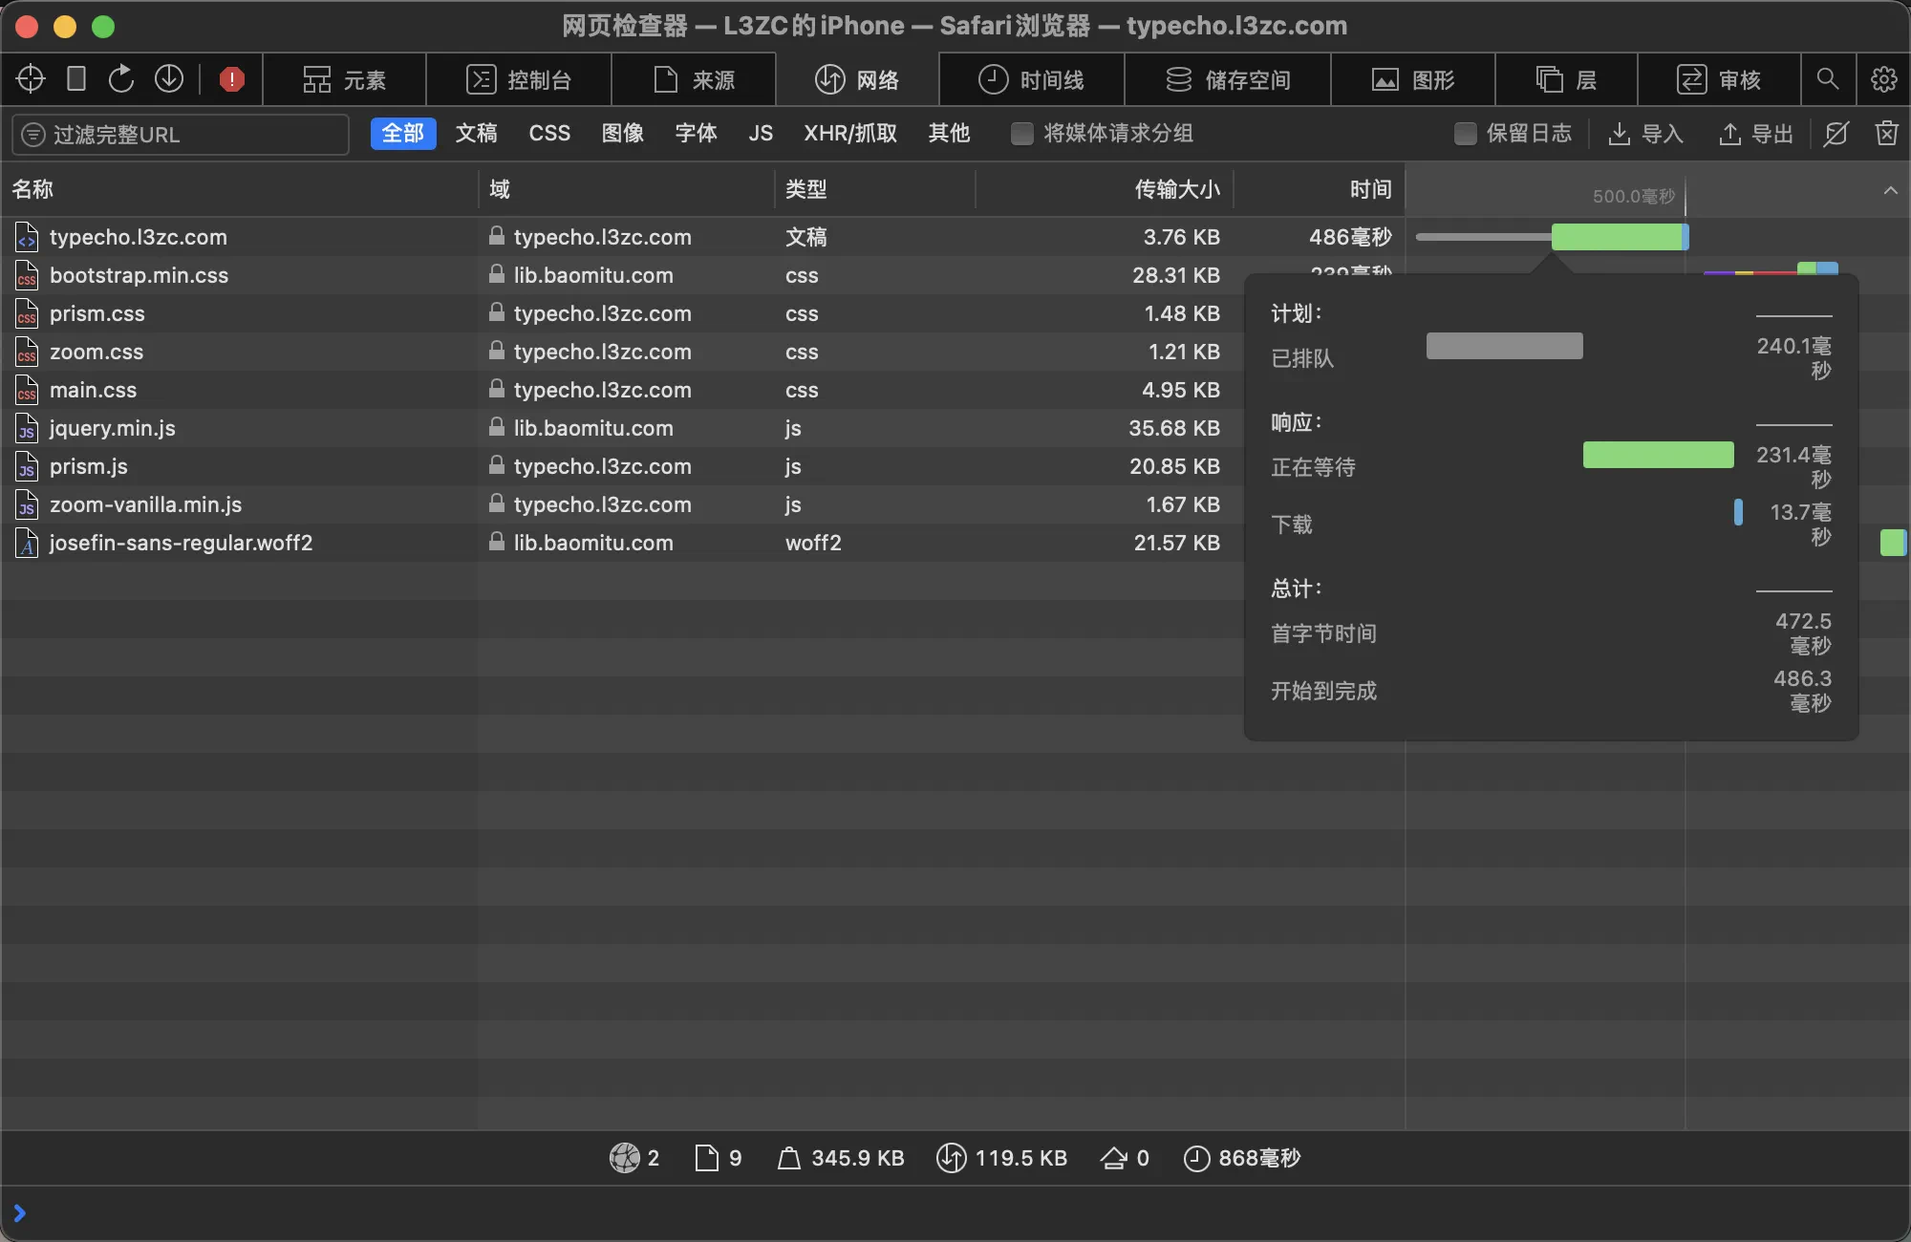Click the download resources icon
This screenshot has height=1242, width=1911.
point(169,78)
